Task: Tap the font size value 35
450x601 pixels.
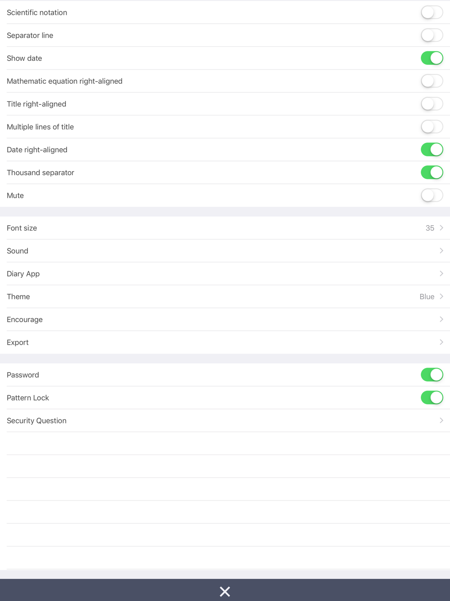Action: click(x=430, y=228)
